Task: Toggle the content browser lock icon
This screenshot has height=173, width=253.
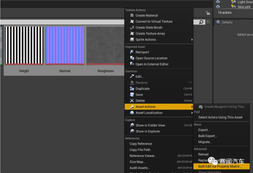Action: point(208,13)
